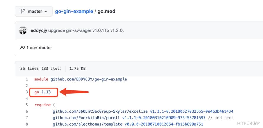
Task: Click the 1.75 KB file size
Action: [77, 68]
